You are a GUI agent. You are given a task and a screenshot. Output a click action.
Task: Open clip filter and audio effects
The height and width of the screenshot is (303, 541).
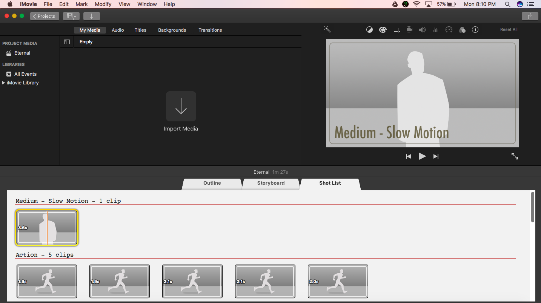pyautogui.click(x=462, y=30)
